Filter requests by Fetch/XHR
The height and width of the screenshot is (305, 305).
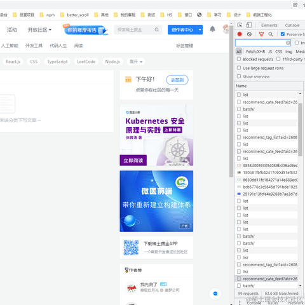pyautogui.click(x=255, y=51)
